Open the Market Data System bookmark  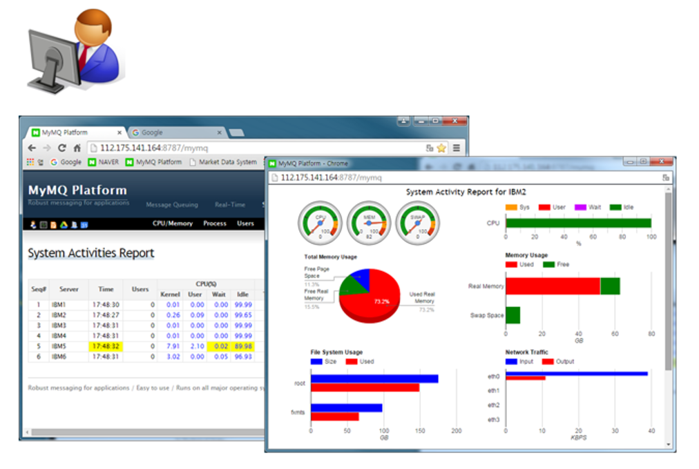pyautogui.click(x=223, y=162)
